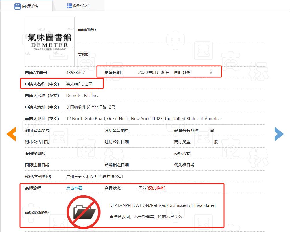290x232 pixels.
Task: Open the 氣味圖書館 Demeter trademark image
Action: tap(50, 42)
